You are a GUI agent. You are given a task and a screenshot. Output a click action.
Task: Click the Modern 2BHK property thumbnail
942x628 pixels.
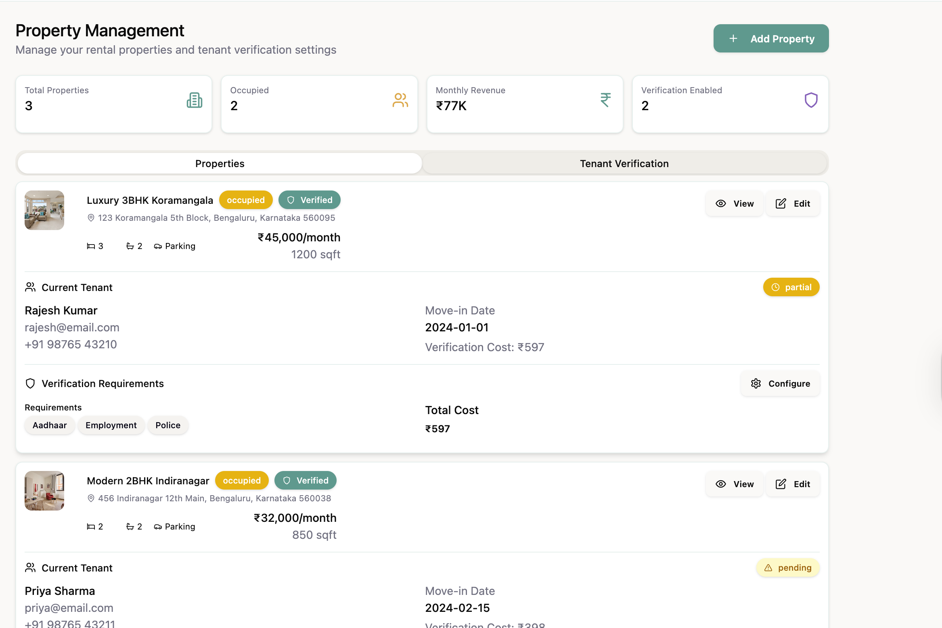coord(44,491)
